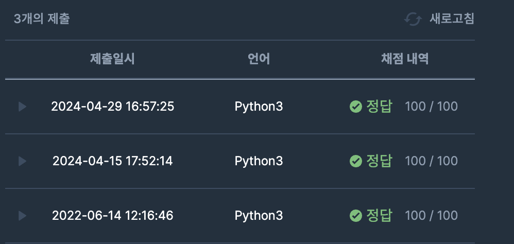514x244 pixels.
Task: Click Python3 in the 2024-04-15 row
Action: 259,161
